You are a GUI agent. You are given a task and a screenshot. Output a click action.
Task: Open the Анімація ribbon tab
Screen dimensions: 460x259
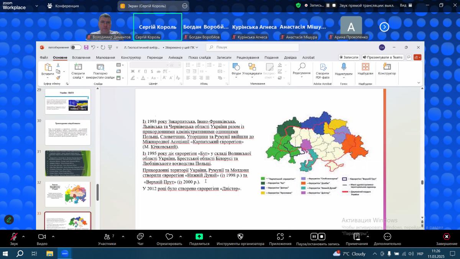[x=175, y=57]
